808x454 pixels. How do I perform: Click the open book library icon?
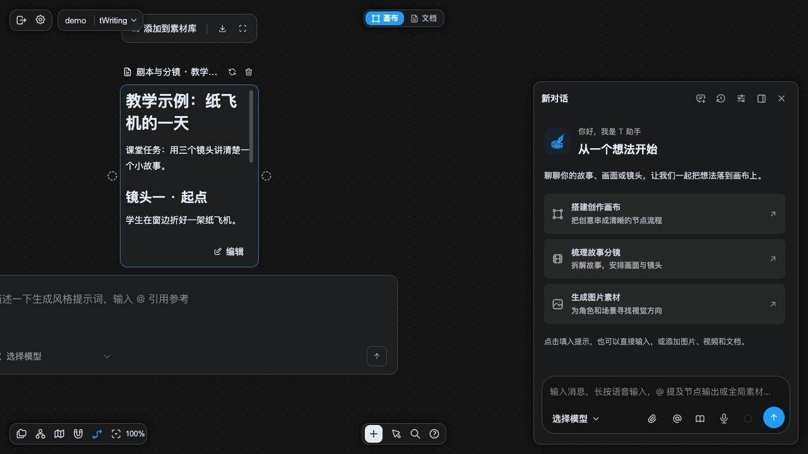700,419
